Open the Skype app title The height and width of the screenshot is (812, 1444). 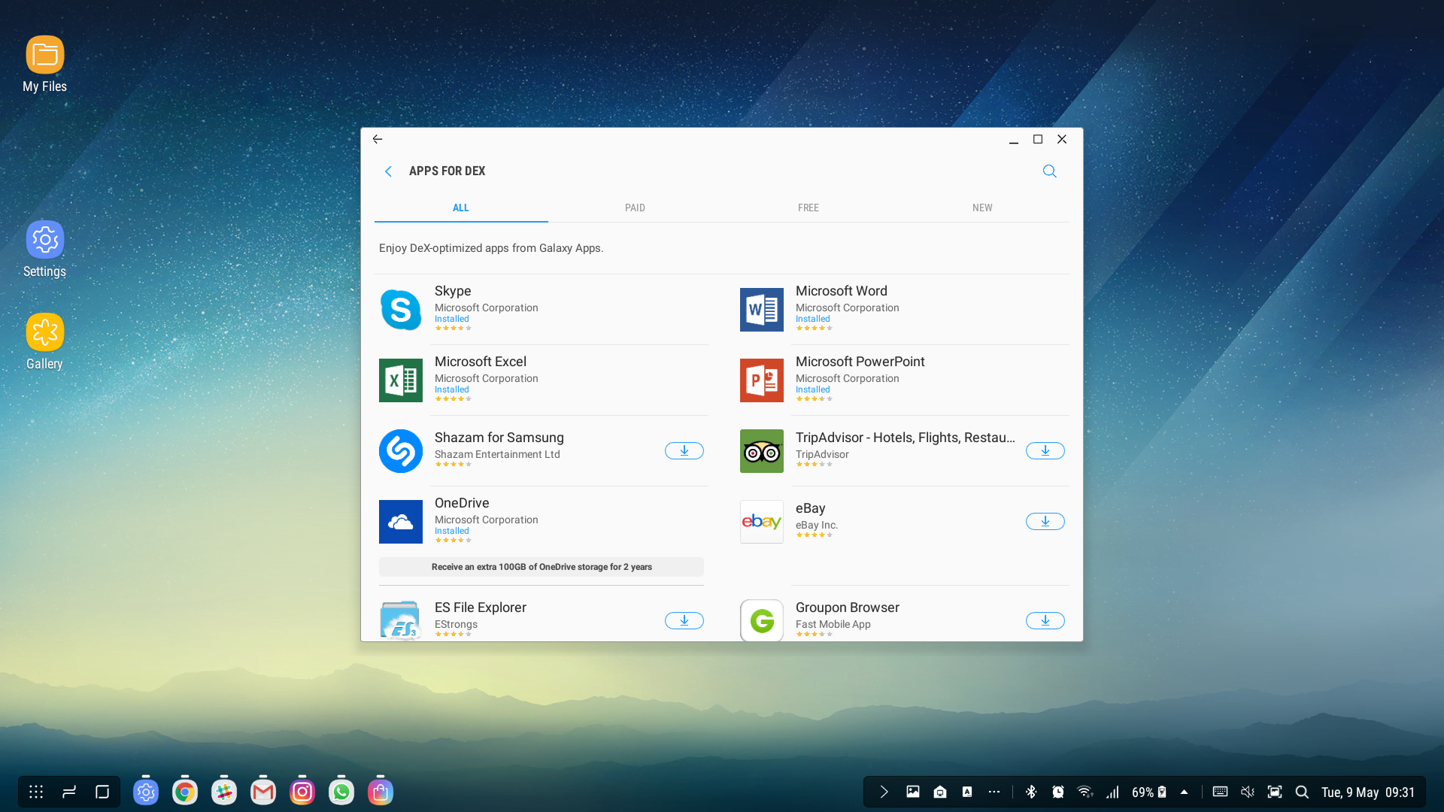(x=453, y=291)
